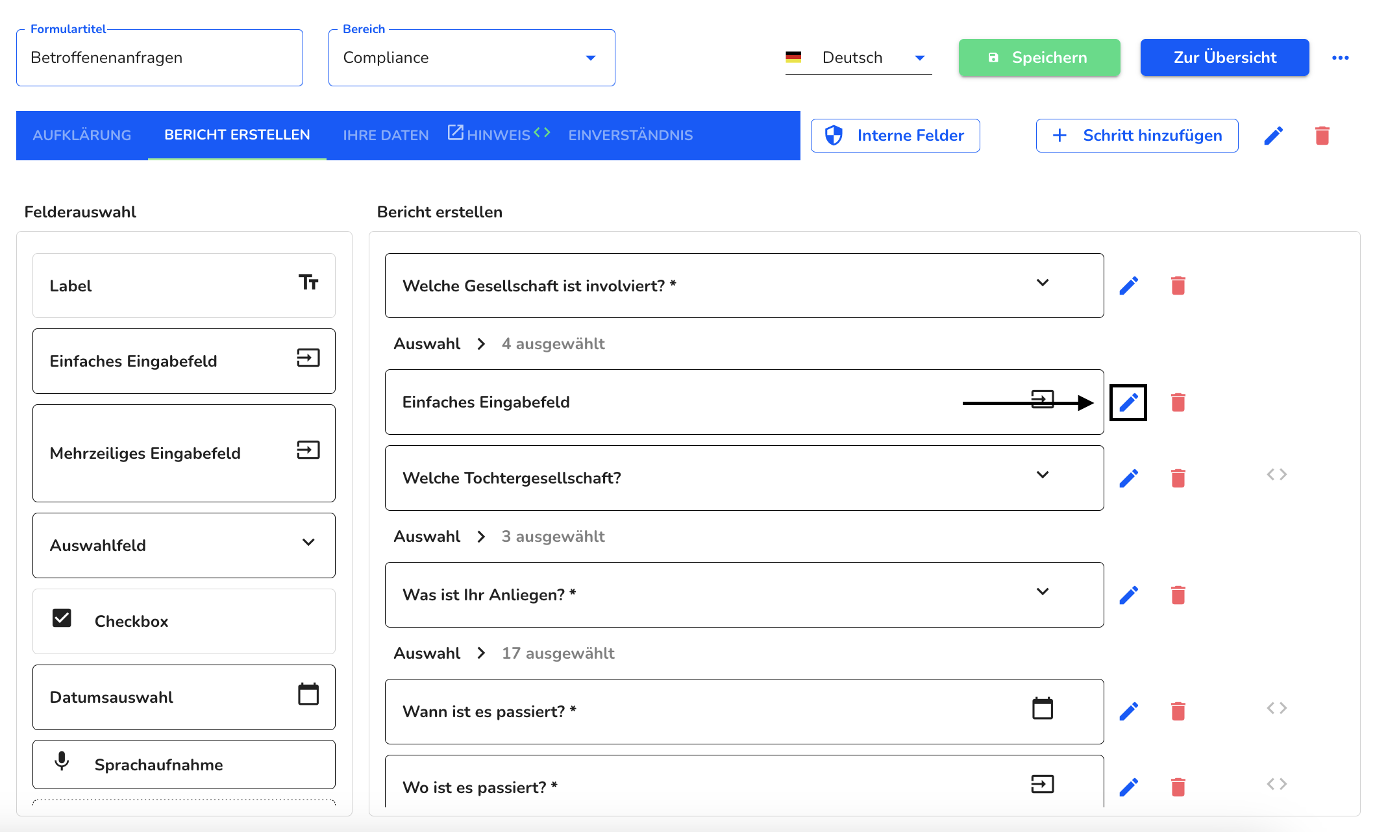
Task: Open code brackets for 'Welche Tochtergesellschaft?'
Action: coord(1276,474)
